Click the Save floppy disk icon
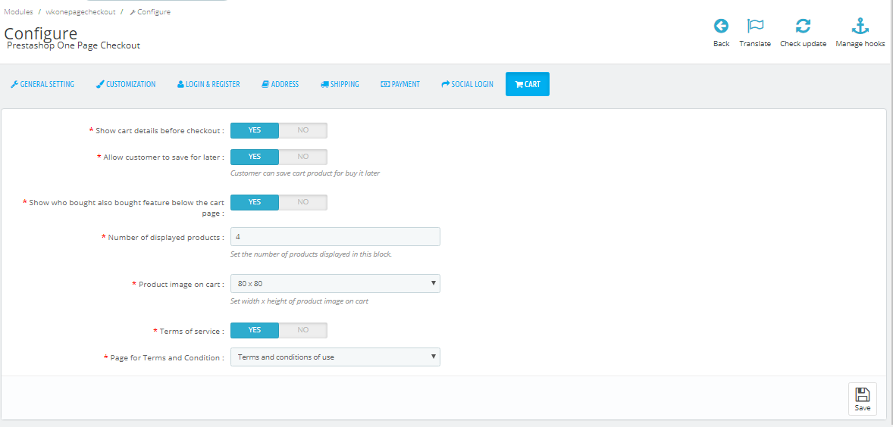The image size is (893, 427). pyautogui.click(x=862, y=394)
